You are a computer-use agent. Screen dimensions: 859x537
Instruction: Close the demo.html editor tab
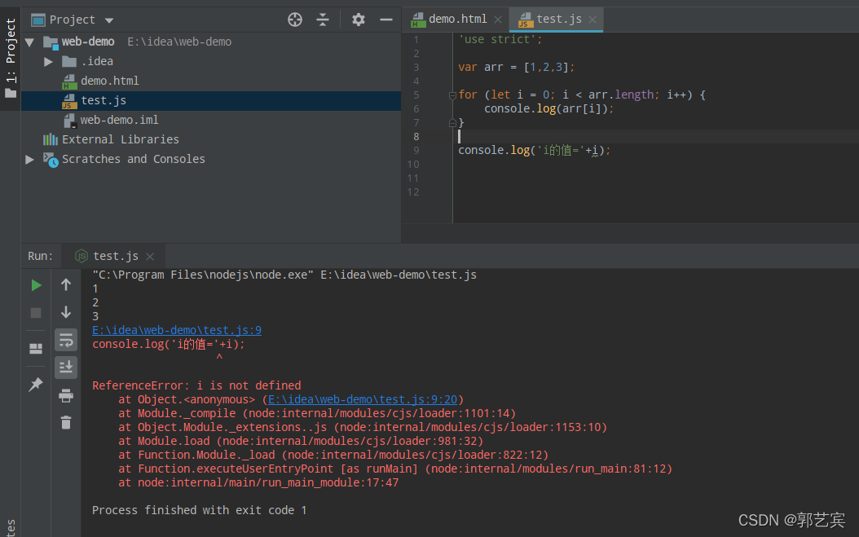coord(497,20)
